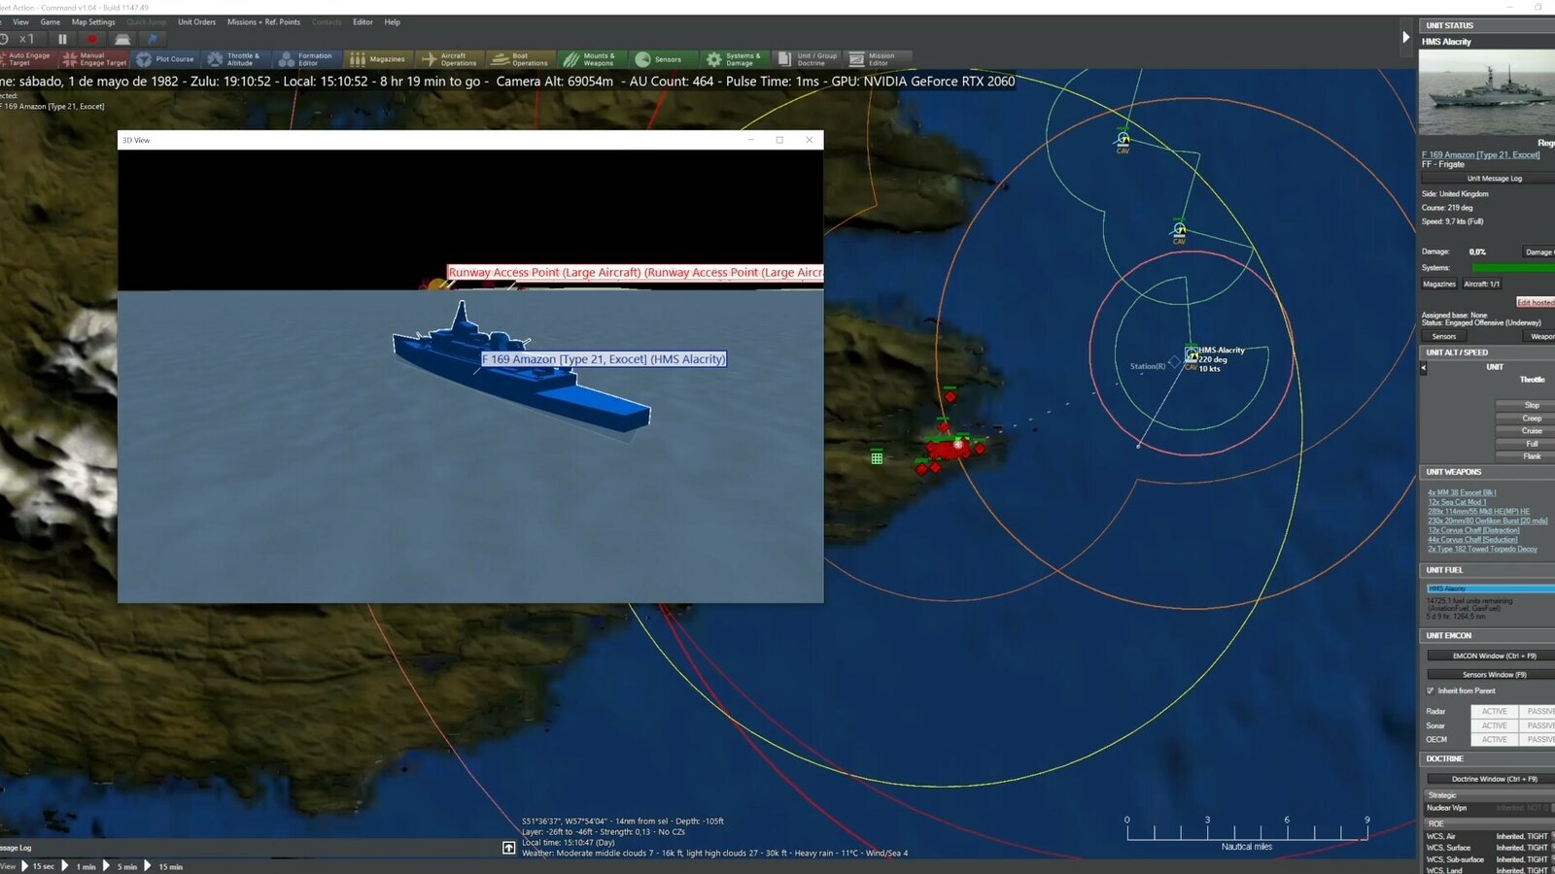Open Missions + Ref. Points menu
1555x874 pixels.
click(263, 21)
